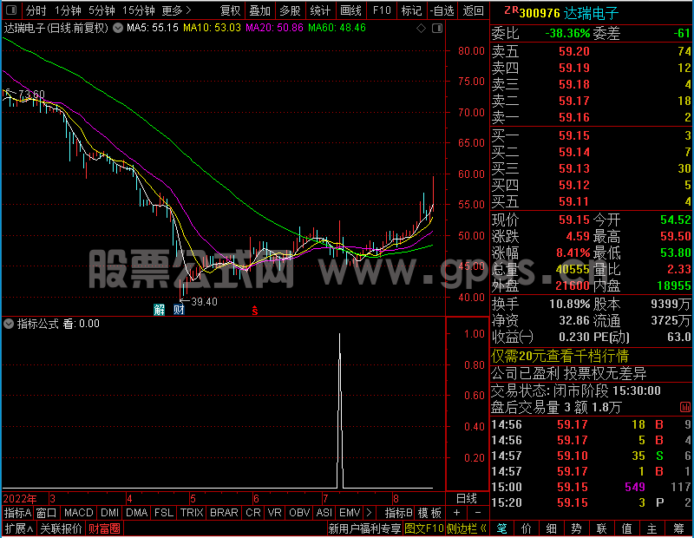Click the red S marker under the chart

pos(254,311)
